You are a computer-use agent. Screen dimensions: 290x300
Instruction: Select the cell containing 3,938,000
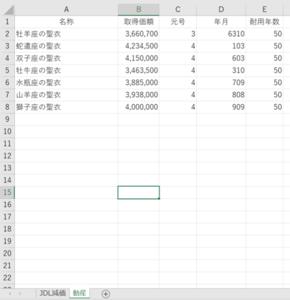click(x=139, y=95)
